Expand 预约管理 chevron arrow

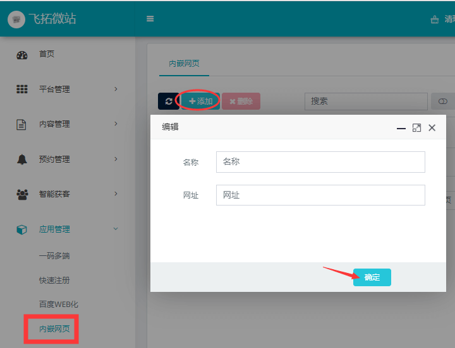point(116,159)
